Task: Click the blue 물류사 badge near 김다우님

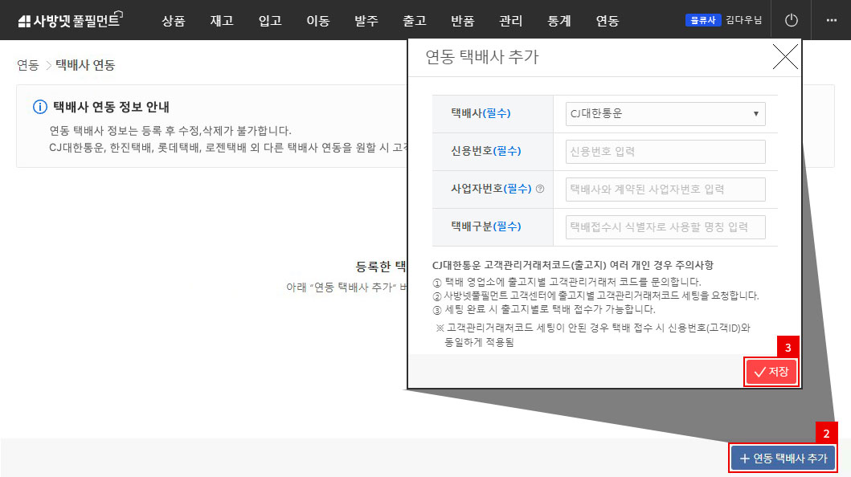Action: [703, 19]
